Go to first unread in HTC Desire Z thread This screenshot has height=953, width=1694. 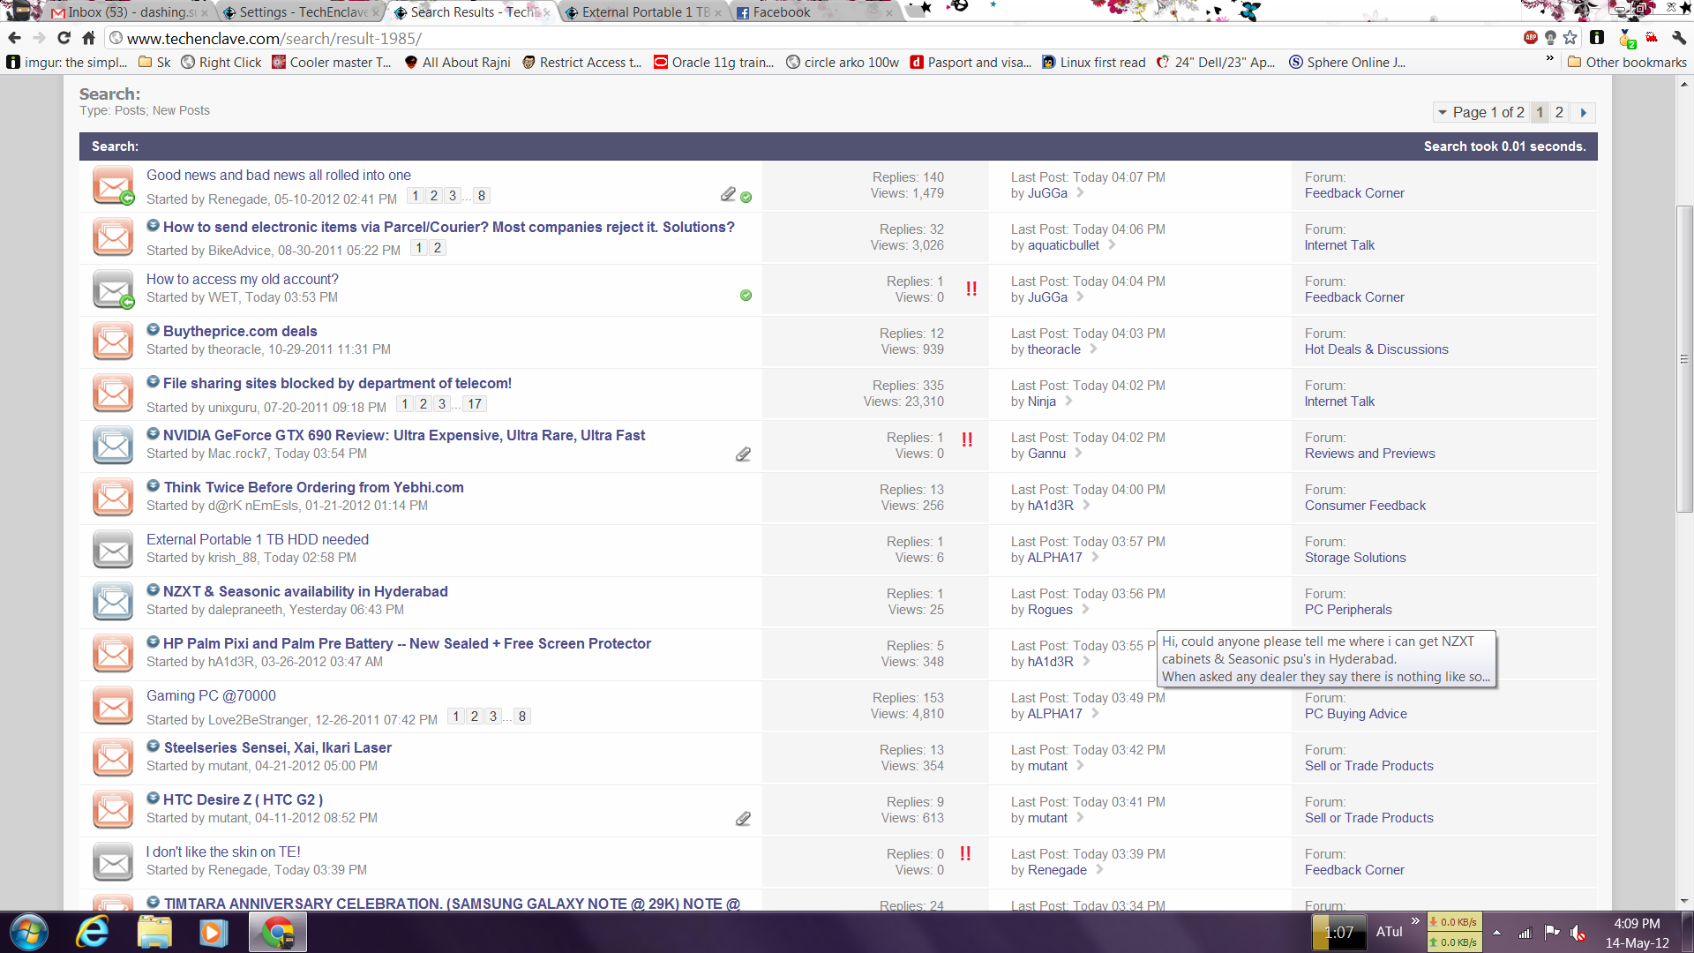pyautogui.click(x=153, y=799)
